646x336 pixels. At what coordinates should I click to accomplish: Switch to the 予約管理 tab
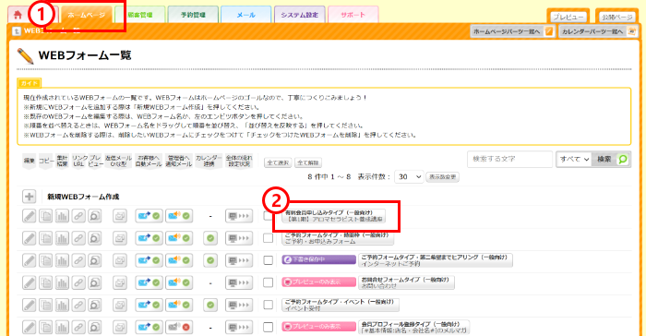(x=193, y=15)
